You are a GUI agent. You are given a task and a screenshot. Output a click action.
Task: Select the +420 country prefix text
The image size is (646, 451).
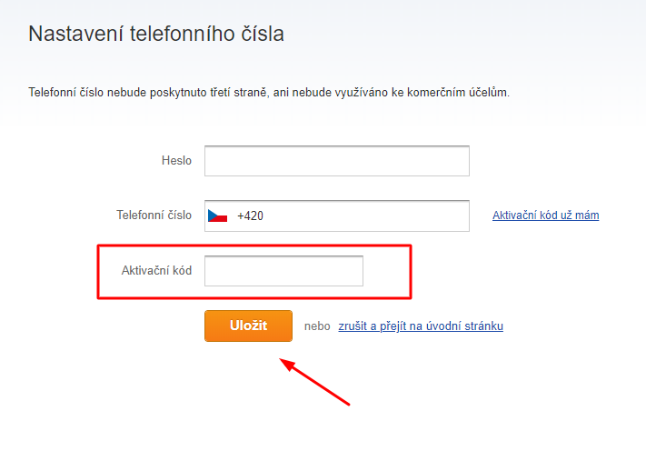(x=250, y=215)
